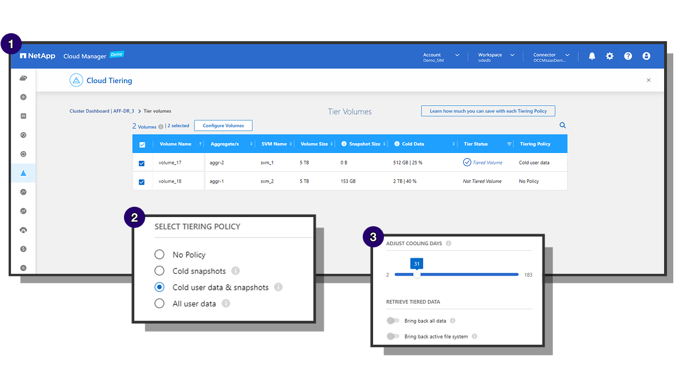Click the cooling days slider handle

click(x=417, y=275)
